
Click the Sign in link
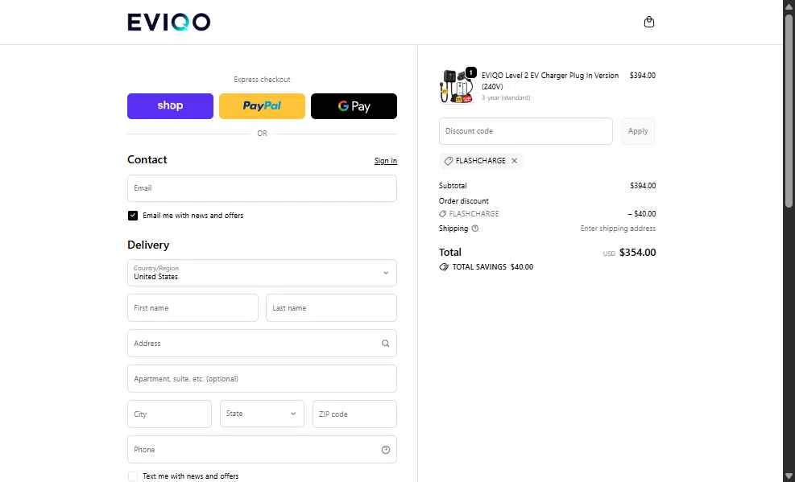(x=385, y=161)
